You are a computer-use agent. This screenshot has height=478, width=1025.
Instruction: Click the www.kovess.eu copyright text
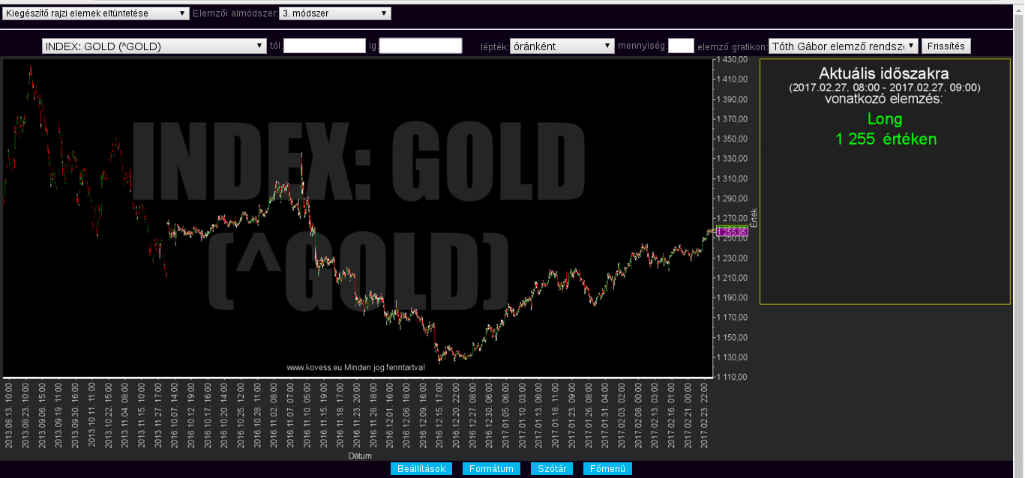[355, 367]
